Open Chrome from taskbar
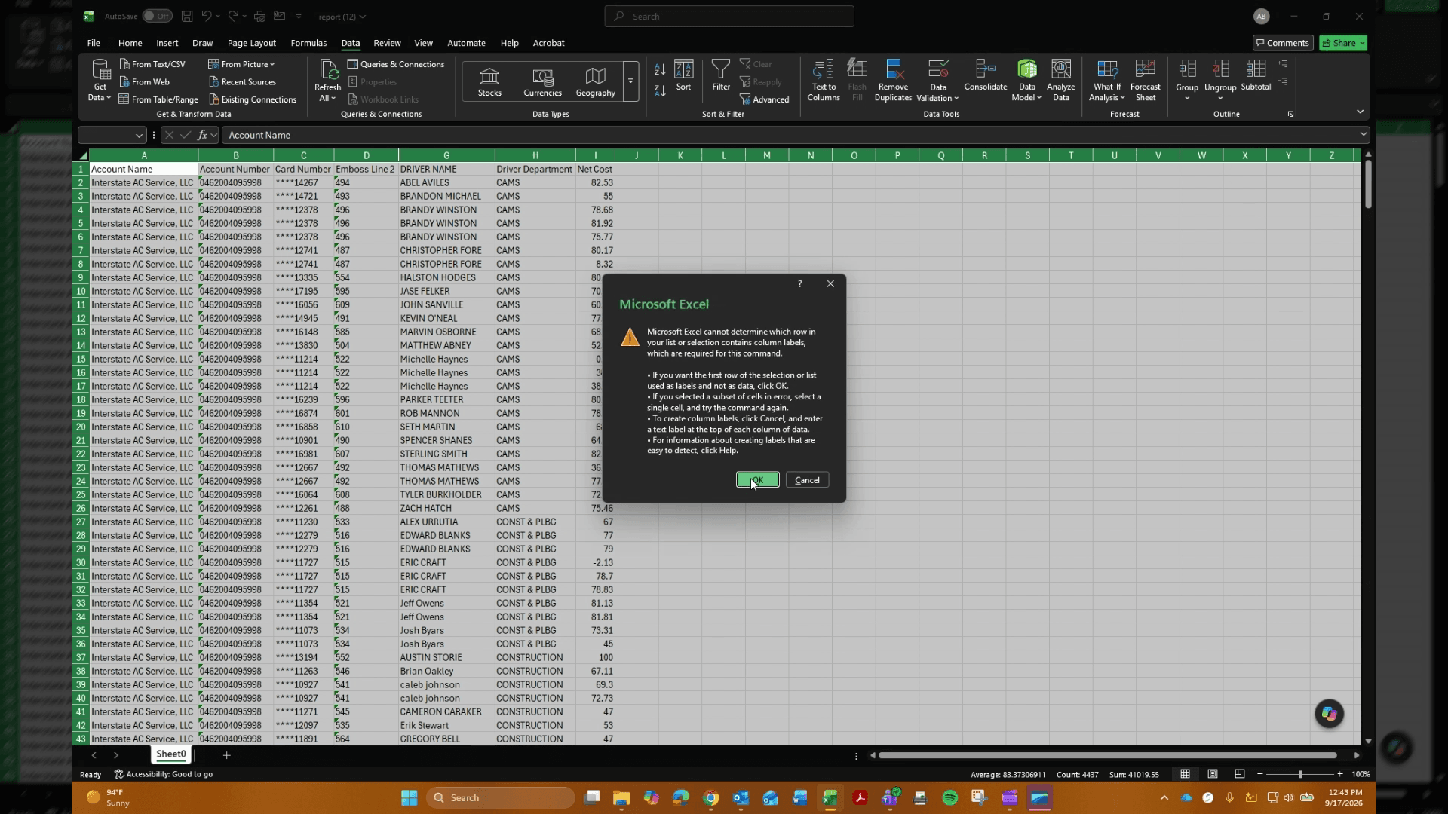This screenshot has height=814, width=1448. [711, 797]
